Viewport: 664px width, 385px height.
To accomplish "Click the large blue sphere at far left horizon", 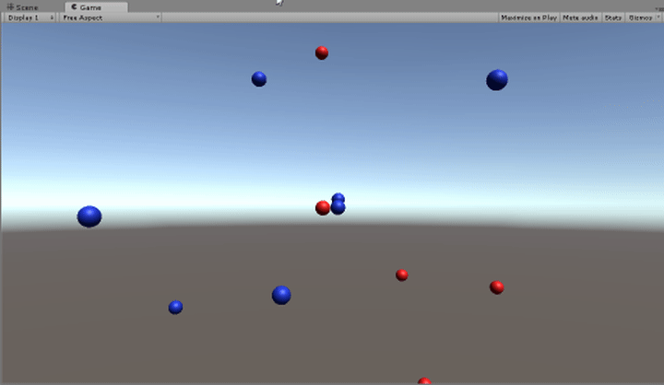I will tap(89, 216).
